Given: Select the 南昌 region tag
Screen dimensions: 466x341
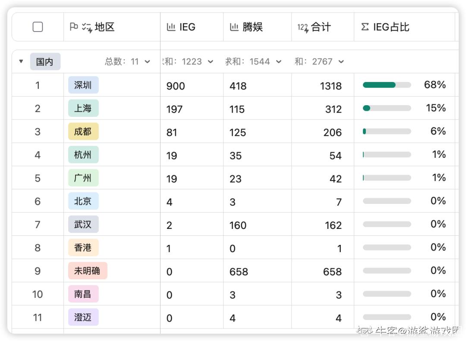Looking at the screenshot, I should point(83,294).
